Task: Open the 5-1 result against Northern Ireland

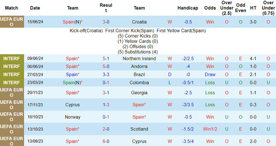Action: [106, 58]
